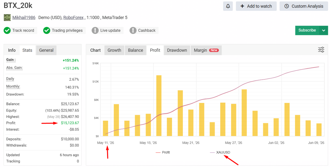This screenshot has height=167, width=330.
Task: Open Mikhail1986 profile link
Action: point(24,18)
